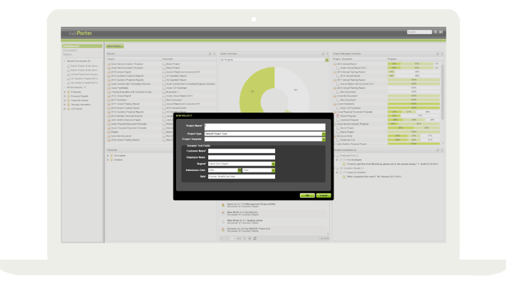Open the Submission Date time dropdown
Viewport: 506px width, 284px height.
click(x=274, y=170)
